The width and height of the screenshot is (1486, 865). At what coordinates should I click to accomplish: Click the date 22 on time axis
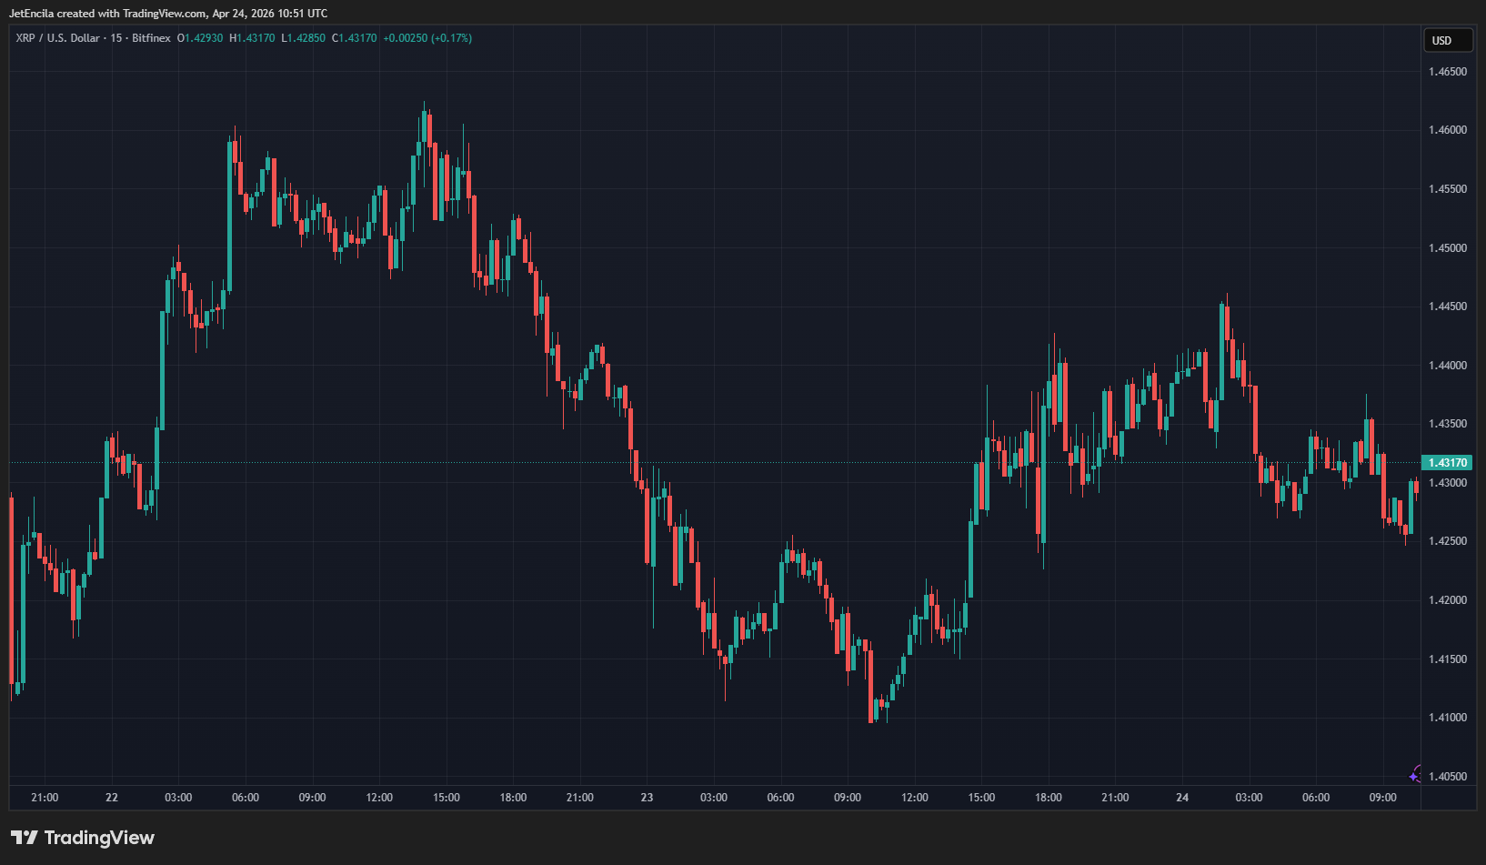[112, 798]
